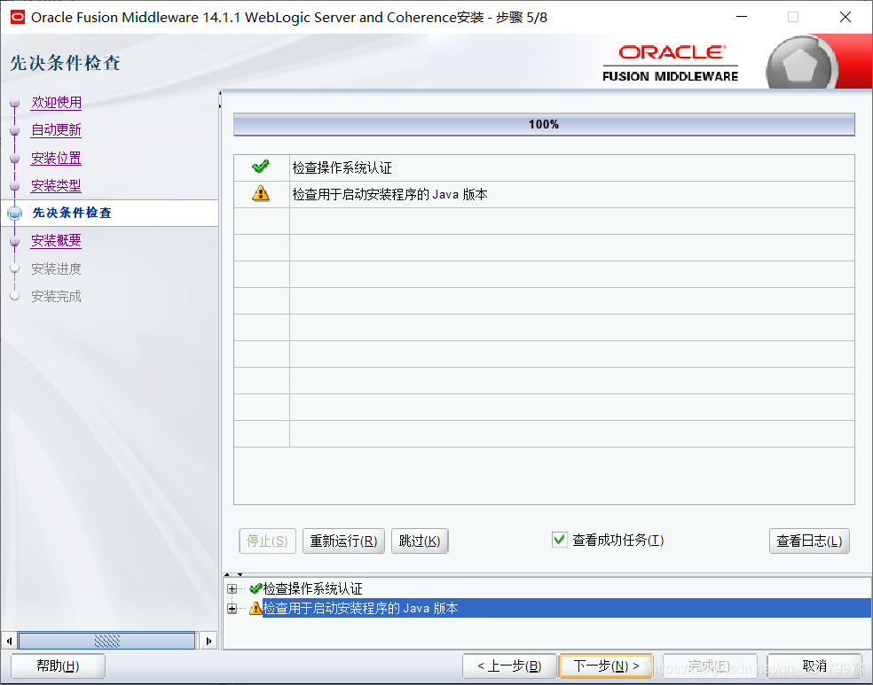Expand the Java 版本 check tree node
The width and height of the screenshot is (873, 685).
pos(232,608)
